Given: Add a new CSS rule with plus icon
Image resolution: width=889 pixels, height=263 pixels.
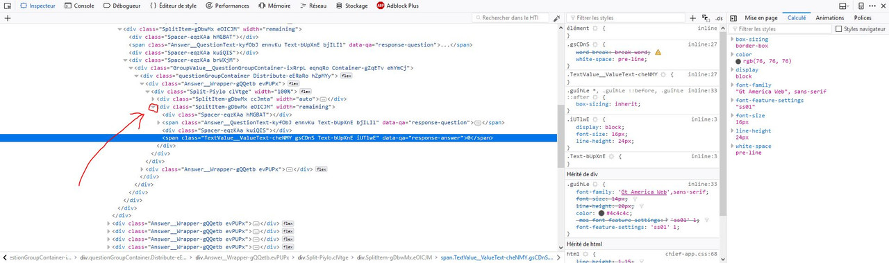Looking at the screenshot, I should [x=692, y=18].
